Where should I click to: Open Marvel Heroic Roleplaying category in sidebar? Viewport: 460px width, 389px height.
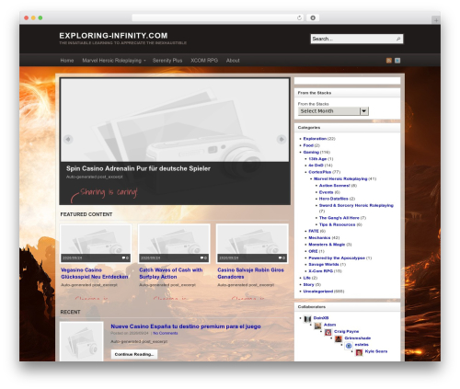[x=340, y=178]
